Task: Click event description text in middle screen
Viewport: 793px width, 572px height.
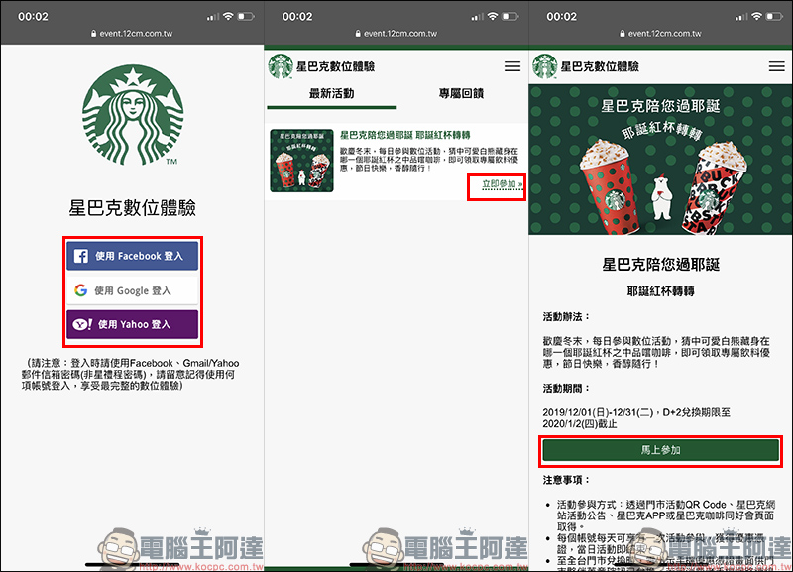Action: click(x=429, y=160)
